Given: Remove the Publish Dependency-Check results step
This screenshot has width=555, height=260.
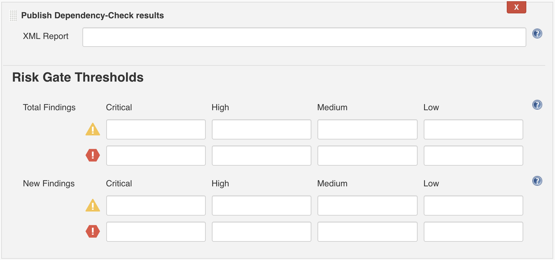Looking at the screenshot, I should click(516, 7).
